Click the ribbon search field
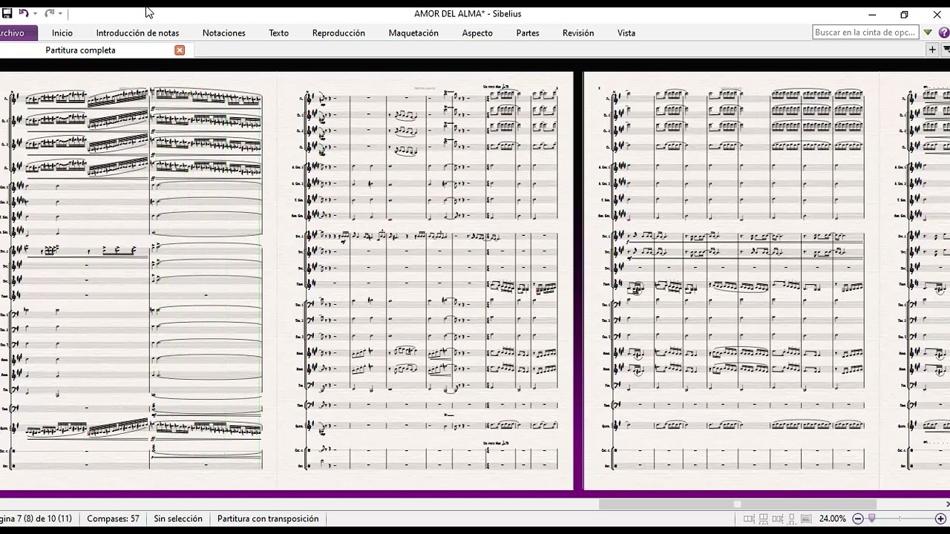This screenshot has height=534, width=950. (865, 33)
